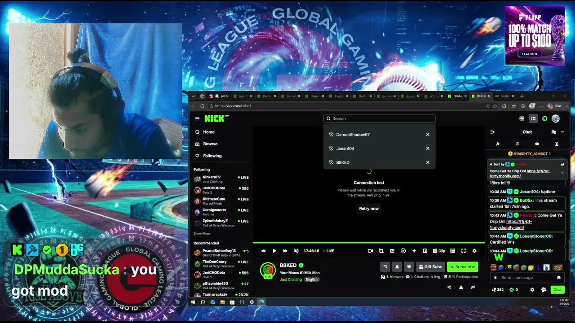Click the Gift Subs button
The image size is (575, 323).
click(430, 267)
